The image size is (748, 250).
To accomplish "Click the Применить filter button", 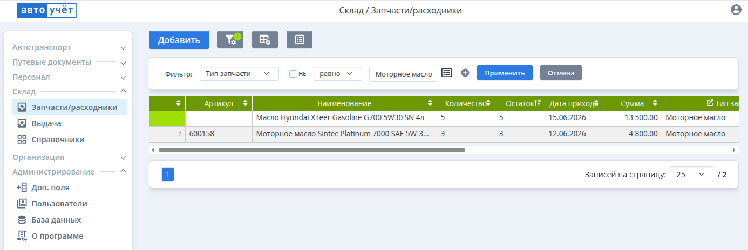I will tap(505, 73).
